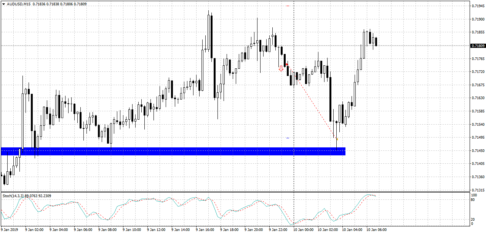Click the 0.71945 price level label

(x=478, y=6)
